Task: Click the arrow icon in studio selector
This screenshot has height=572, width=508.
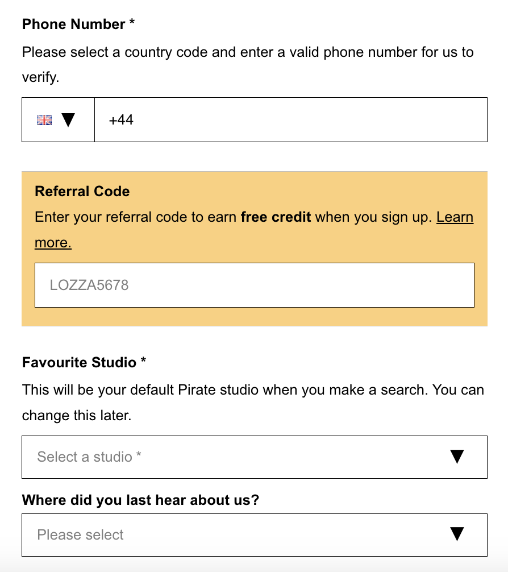Action: coord(457,457)
